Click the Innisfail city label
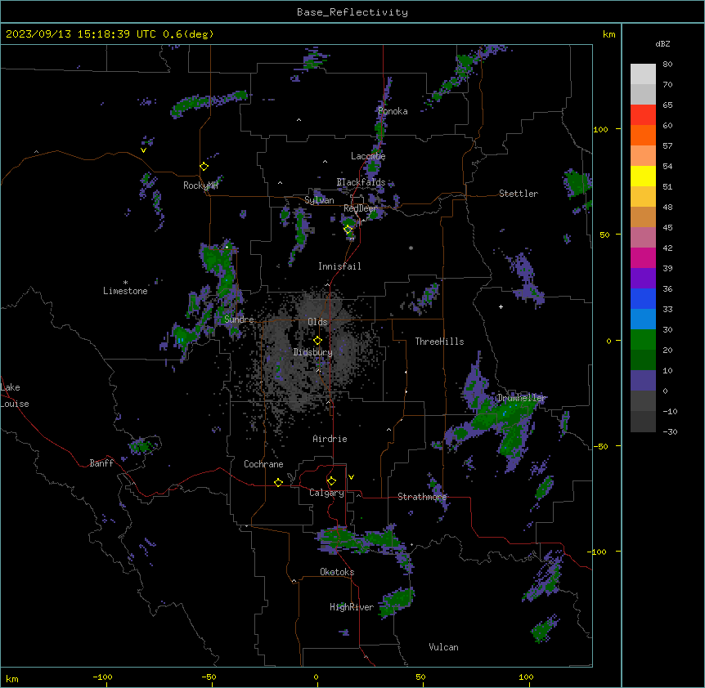Viewport: 705px width, 688px height. tap(339, 266)
